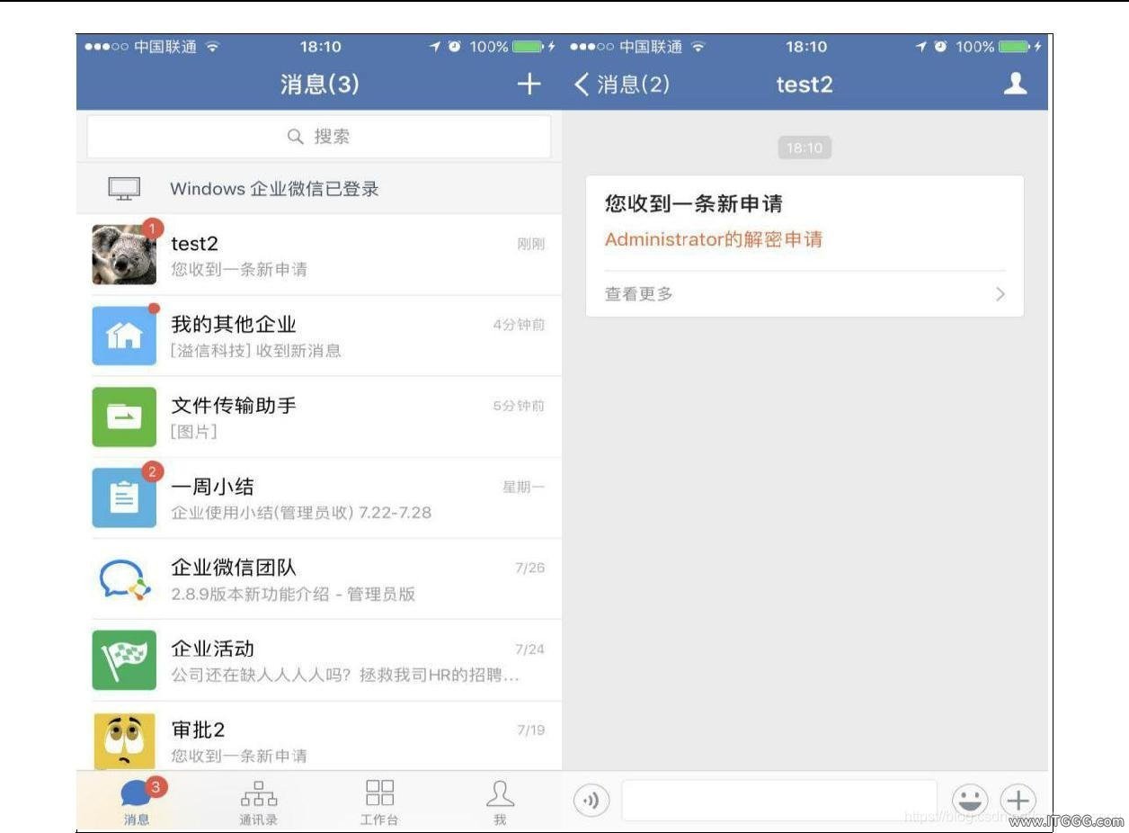Image resolution: width=1129 pixels, height=833 pixels.
Task: Tap the 企业使用小结(管理员收) preview text
Action: pyautogui.click(x=301, y=512)
